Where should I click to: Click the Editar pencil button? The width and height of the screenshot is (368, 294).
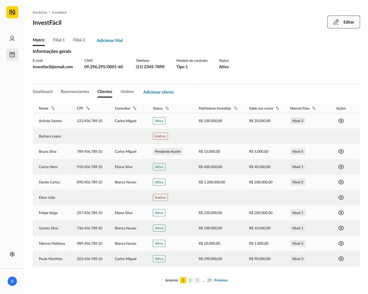point(343,22)
